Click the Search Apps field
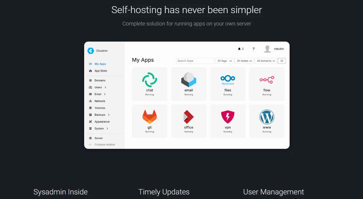 tap(195, 61)
